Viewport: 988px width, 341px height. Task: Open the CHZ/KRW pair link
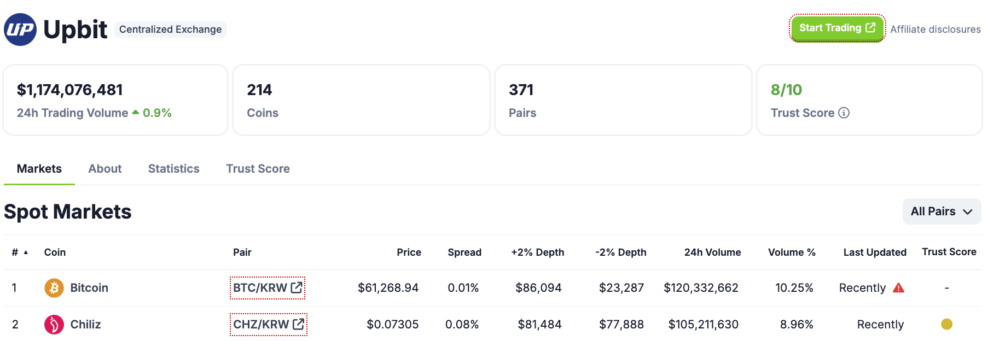tap(269, 325)
